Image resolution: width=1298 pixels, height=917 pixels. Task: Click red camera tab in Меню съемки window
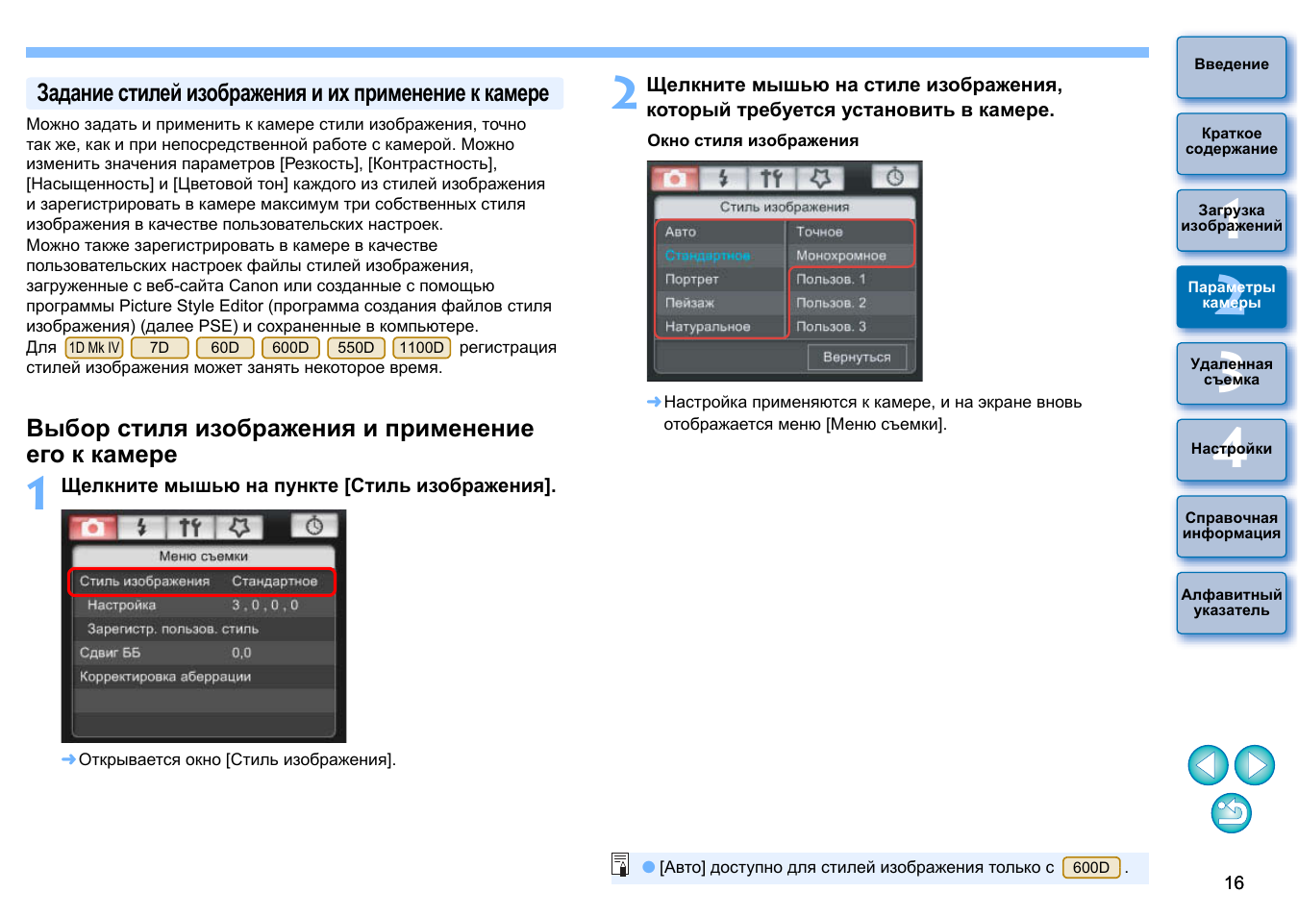click(x=92, y=527)
